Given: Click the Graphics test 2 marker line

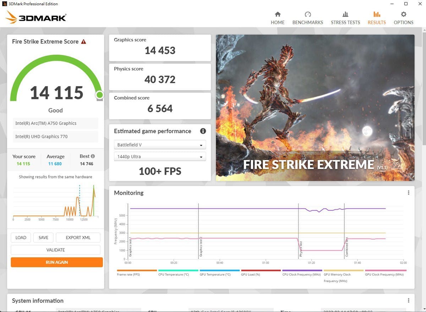Looking at the screenshot, I should 198,231.
